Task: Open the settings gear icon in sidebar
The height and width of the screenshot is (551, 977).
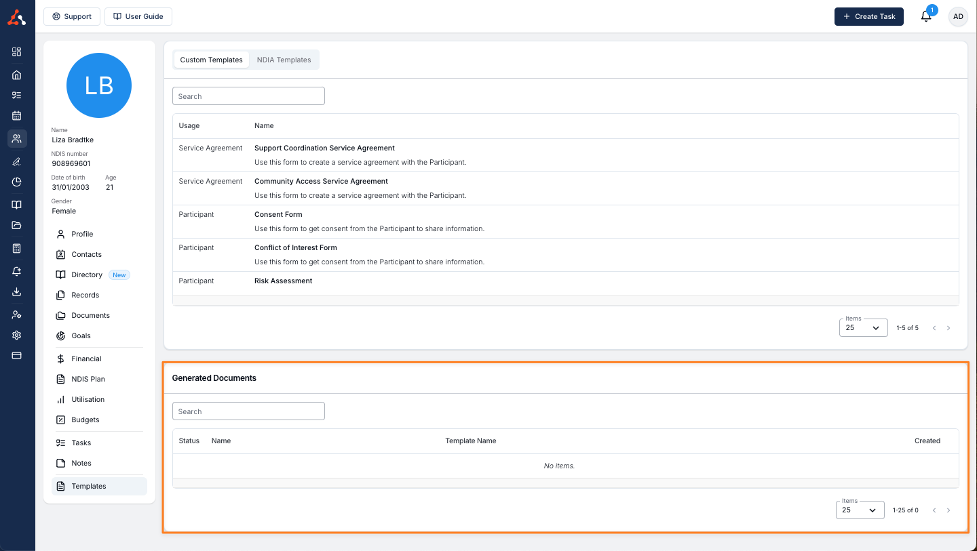Action: tap(17, 335)
